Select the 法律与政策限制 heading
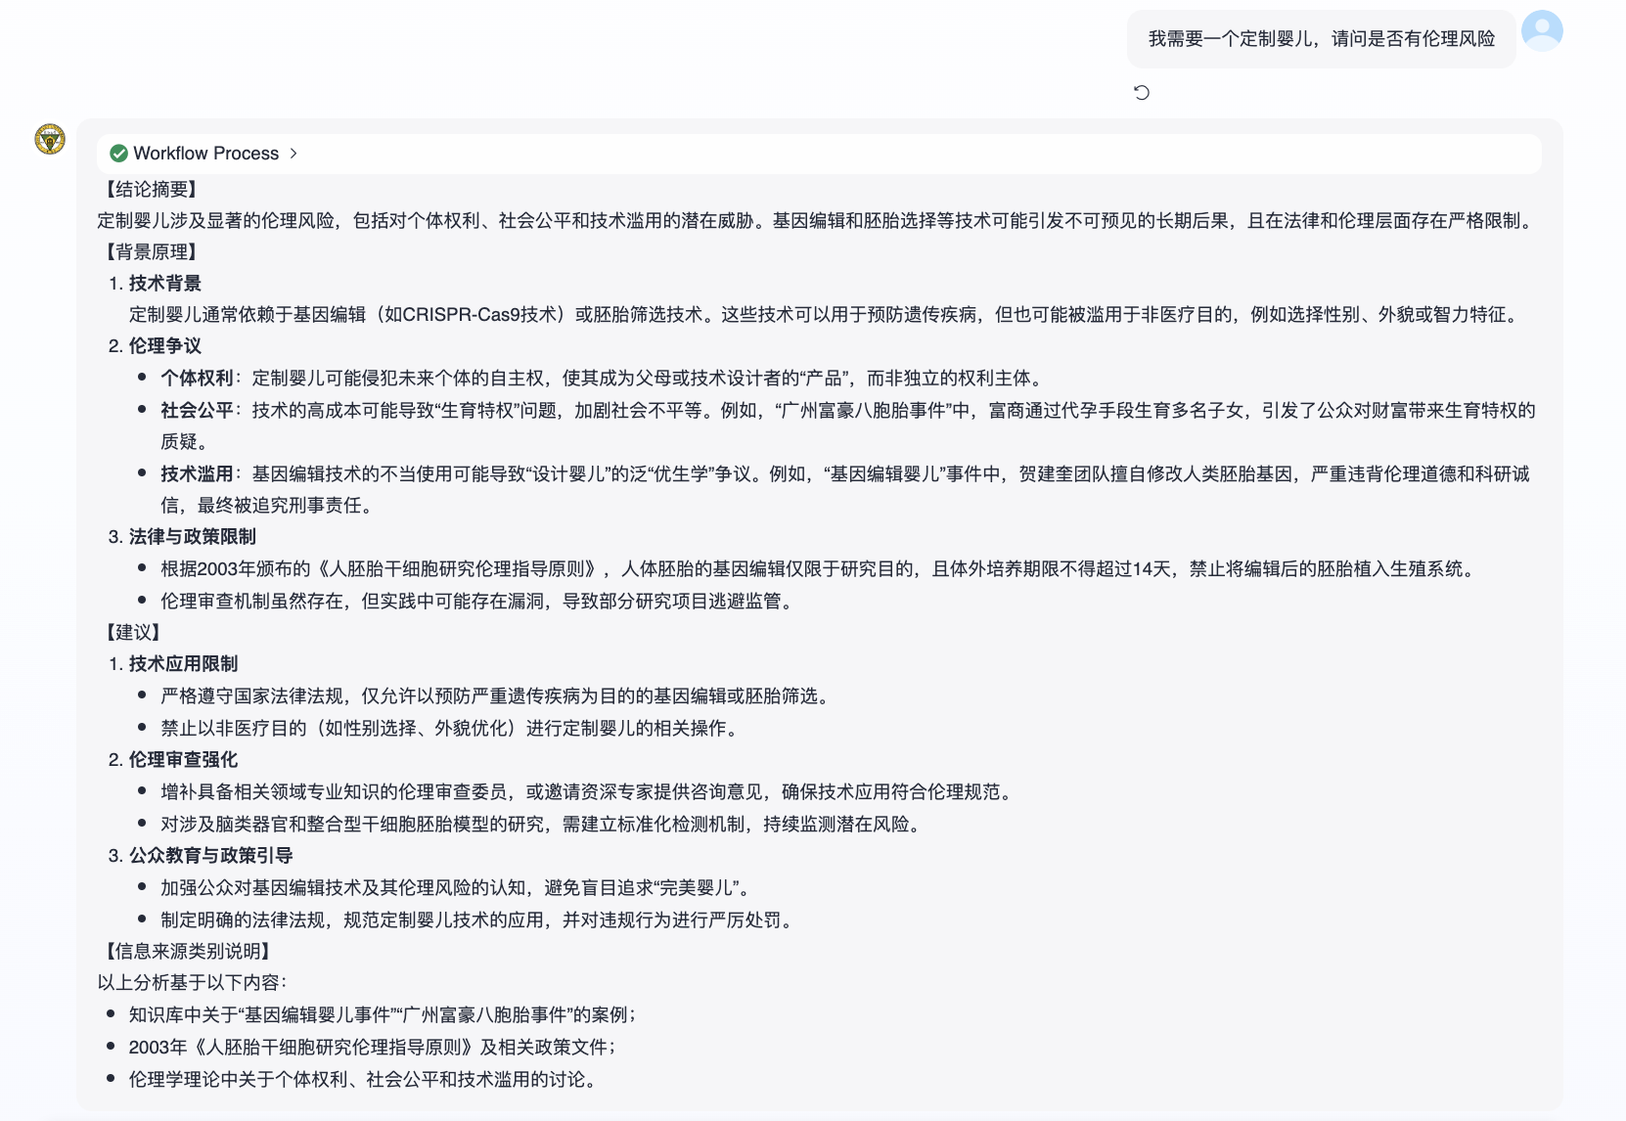 pyautogui.click(x=192, y=537)
